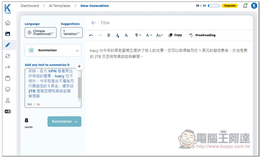The width and height of the screenshot is (261, 158).
Task: Open the AZ translation sidebar icon
Action: (8, 111)
